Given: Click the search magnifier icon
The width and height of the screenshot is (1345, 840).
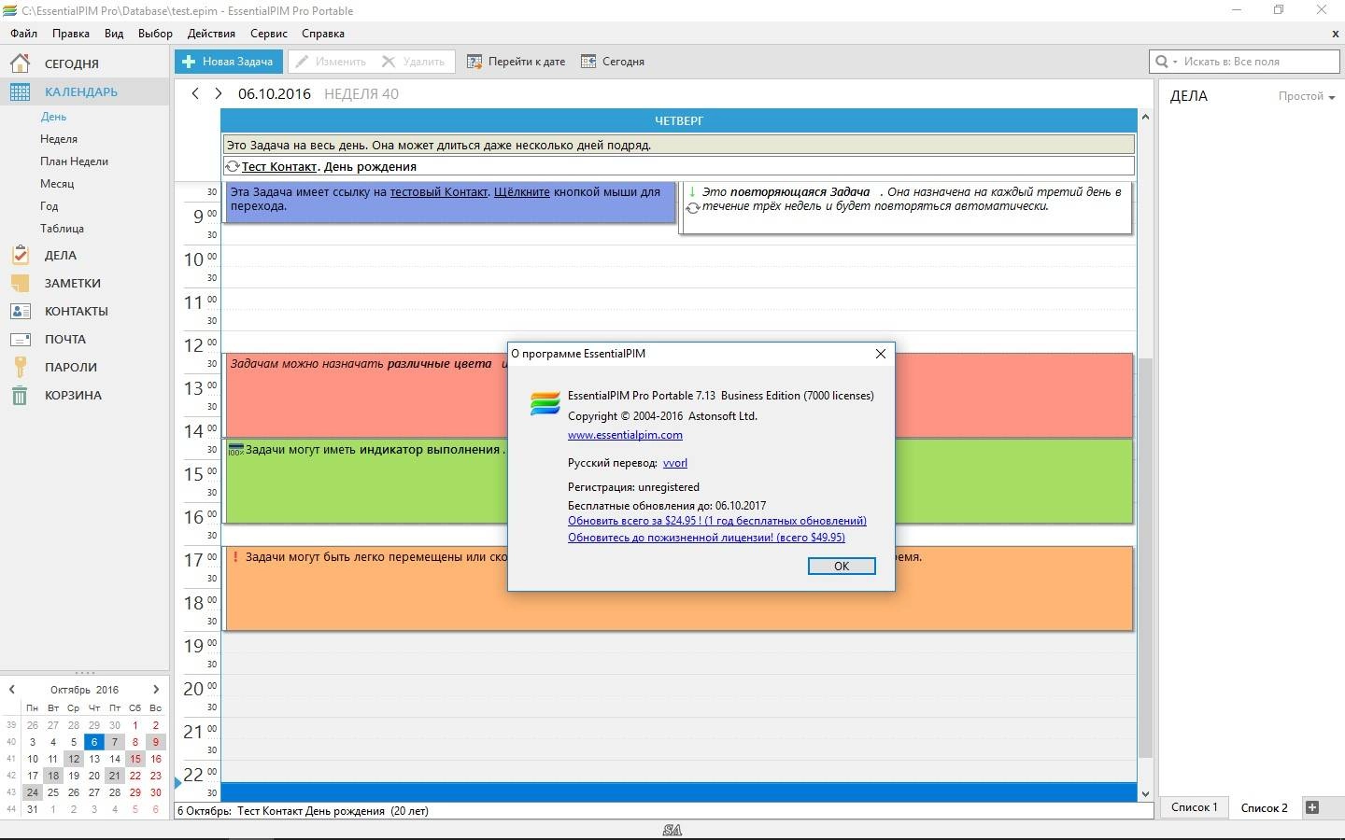Looking at the screenshot, I should 1162,62.
